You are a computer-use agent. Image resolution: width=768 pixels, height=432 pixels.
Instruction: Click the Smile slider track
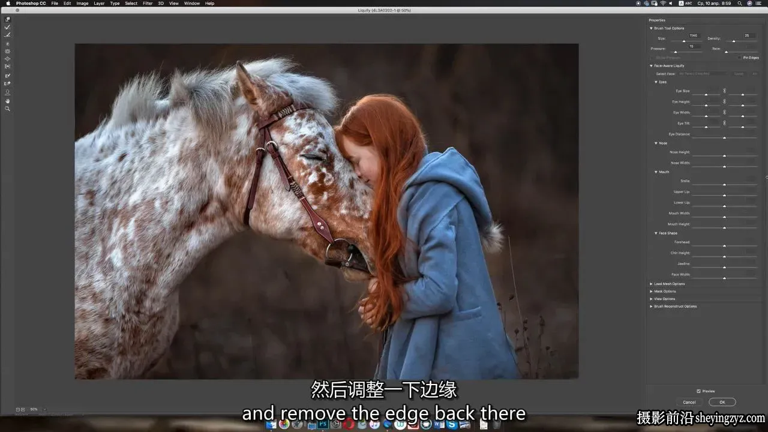coord(724,185)
